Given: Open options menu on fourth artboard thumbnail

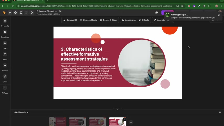Looking at the screenshot, I should [x=125, y=119].
